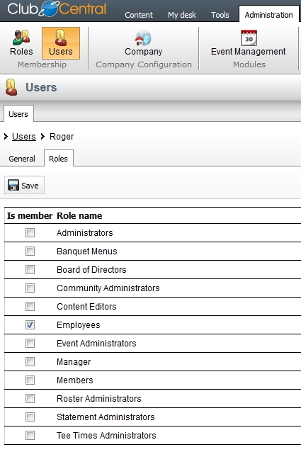This screenshot has height=452, width=301.
Task: Click the Users heading avatar icon
Action: click(x=11, y=87)
